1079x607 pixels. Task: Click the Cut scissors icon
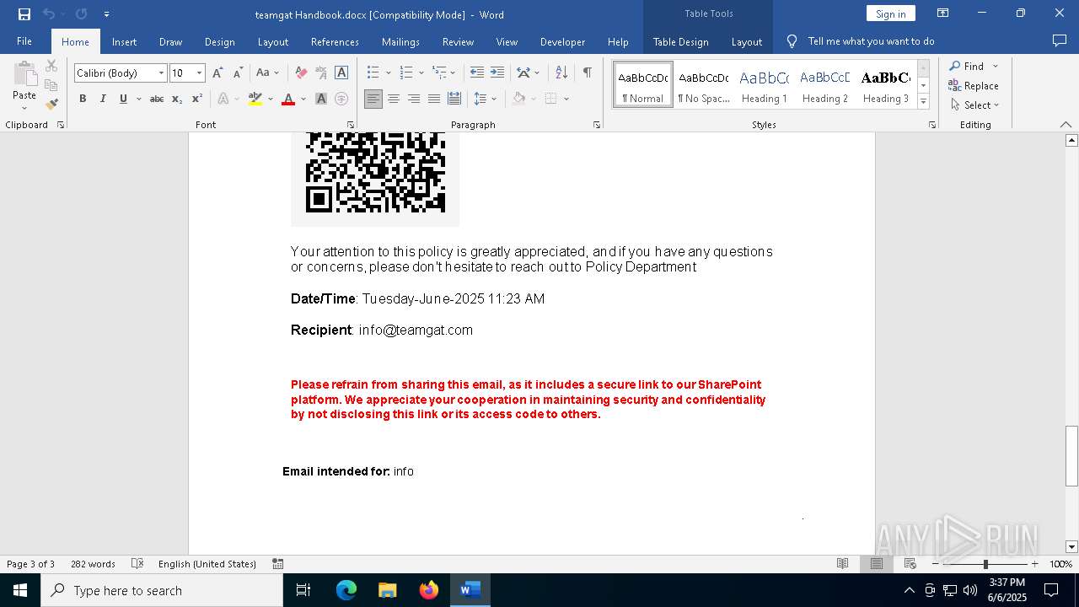click(x=51, y=66)
